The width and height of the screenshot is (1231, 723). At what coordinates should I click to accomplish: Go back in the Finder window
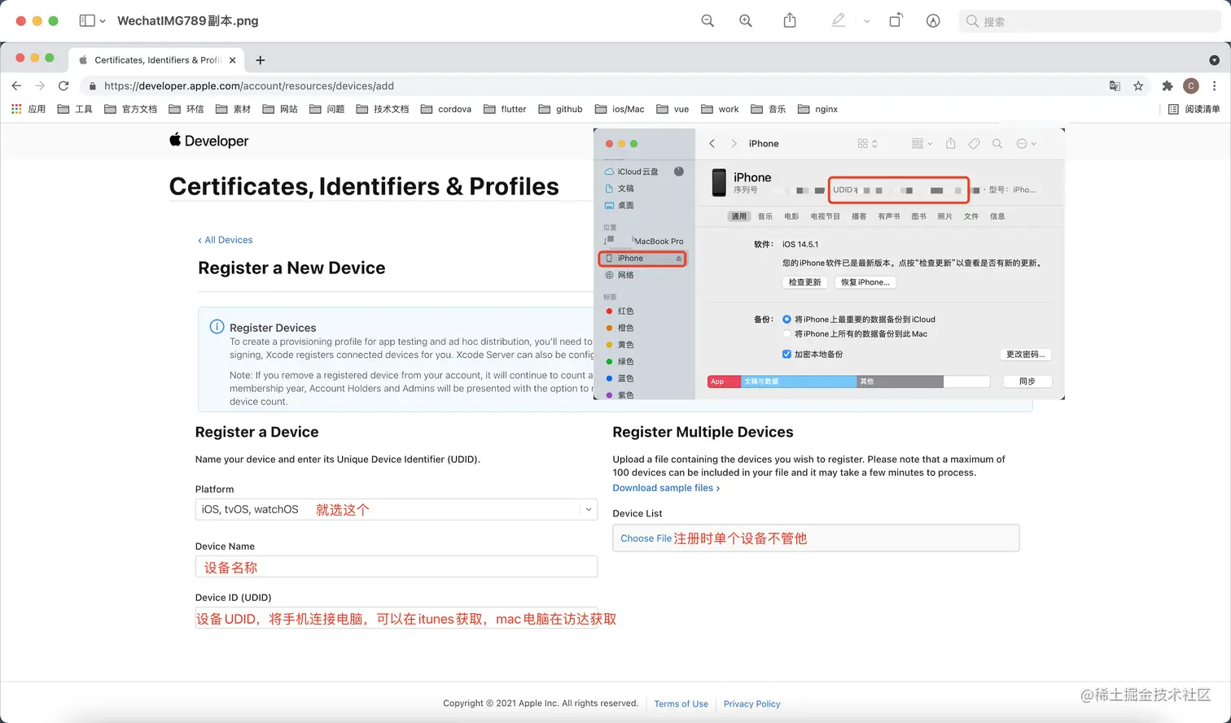pyautogui.click(x=712, y=143)
